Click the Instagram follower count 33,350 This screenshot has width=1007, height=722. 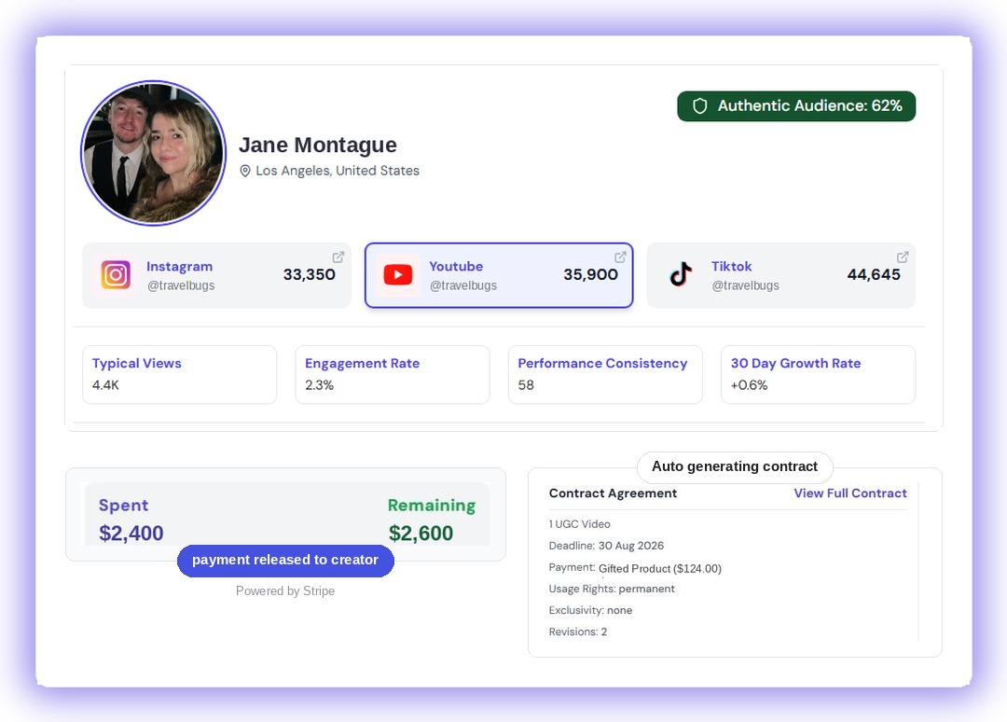tap(309, 275)
